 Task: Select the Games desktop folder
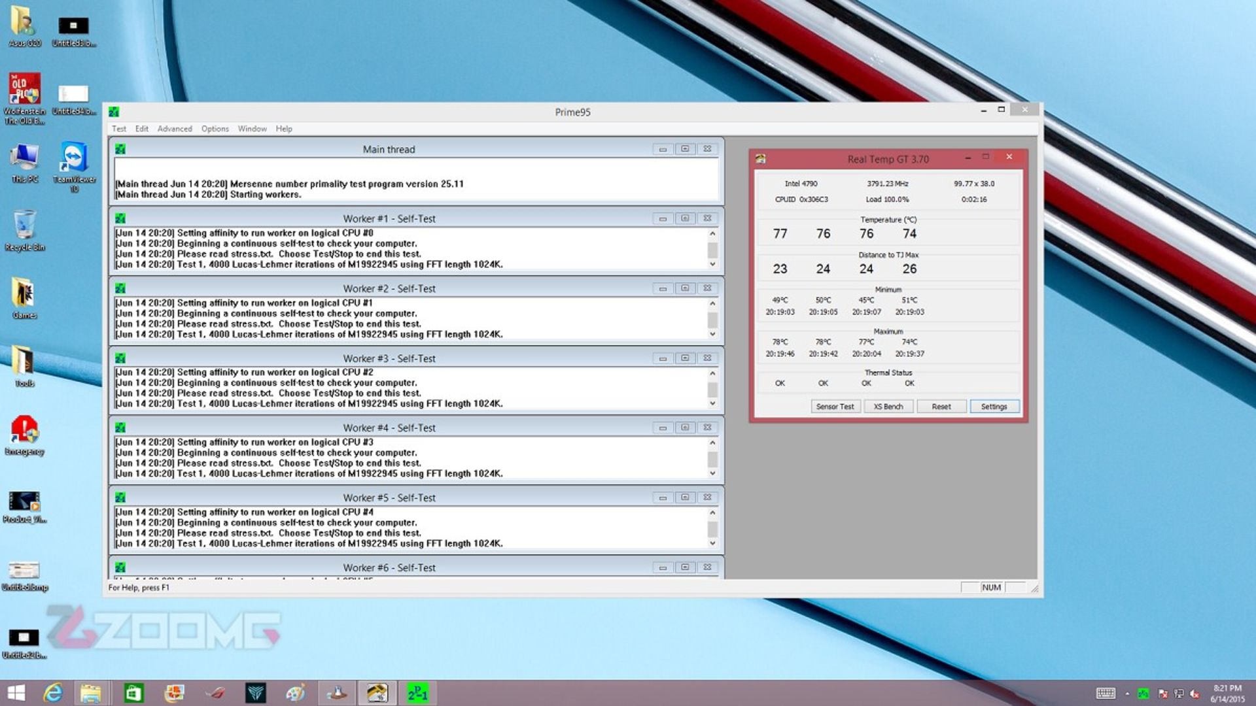(24, 299)
